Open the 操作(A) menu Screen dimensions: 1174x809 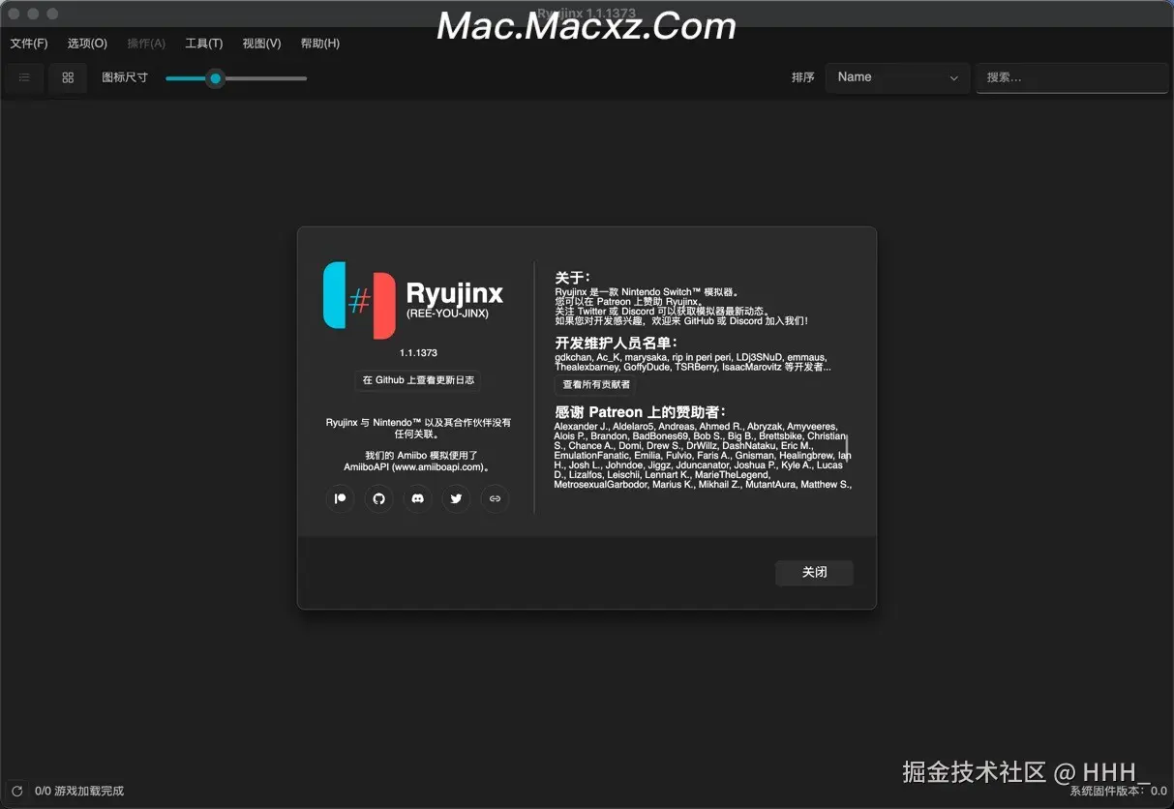tap(146, 44)
